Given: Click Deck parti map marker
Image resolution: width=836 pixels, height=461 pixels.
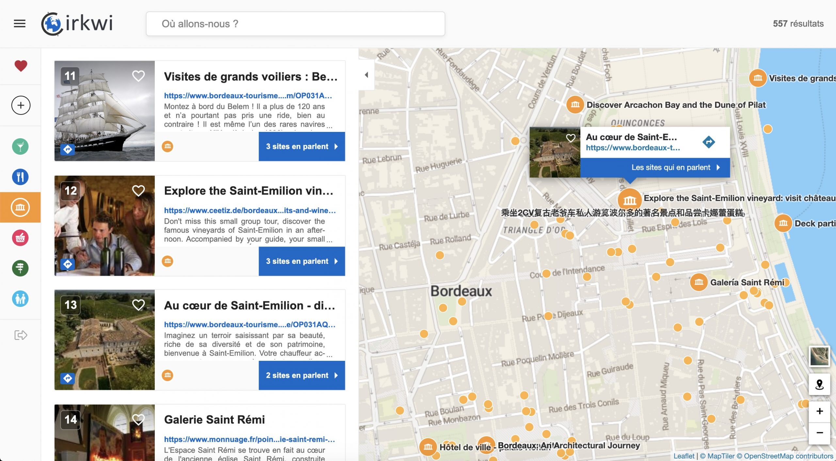Looking at the screenshot, I should (x=783, y=223).
